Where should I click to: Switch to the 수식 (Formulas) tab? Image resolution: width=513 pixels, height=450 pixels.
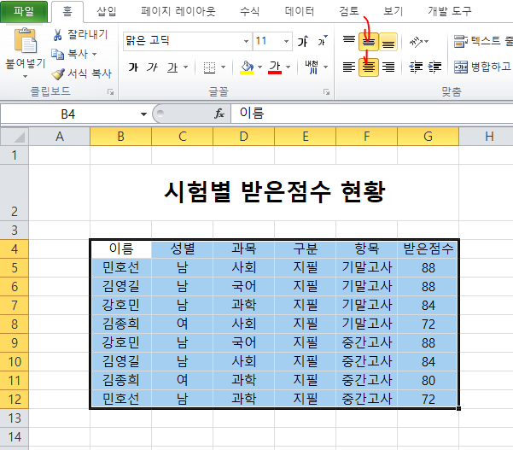(249, 11)
